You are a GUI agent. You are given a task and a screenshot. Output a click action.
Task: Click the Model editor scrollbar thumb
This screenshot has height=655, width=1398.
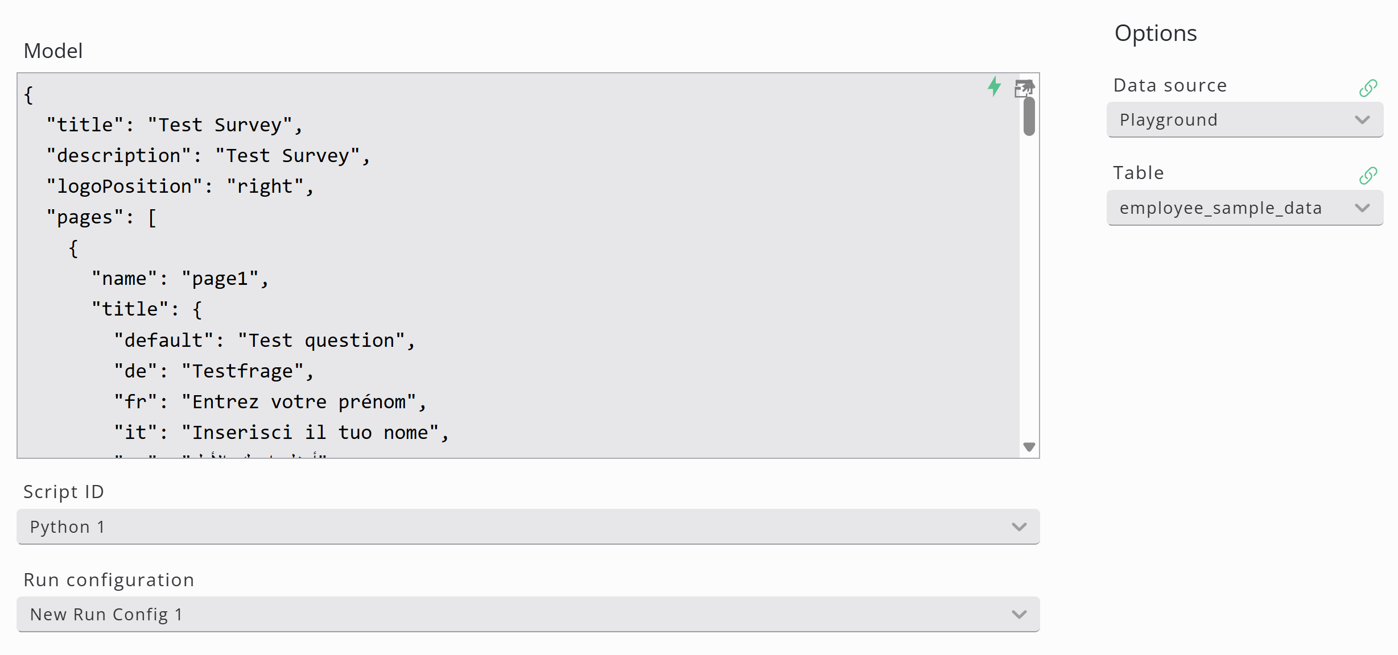pyautogui.click(x=1029, y=117)
